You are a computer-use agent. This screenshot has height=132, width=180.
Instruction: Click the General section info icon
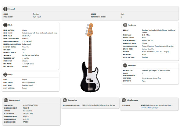point(5,9)
